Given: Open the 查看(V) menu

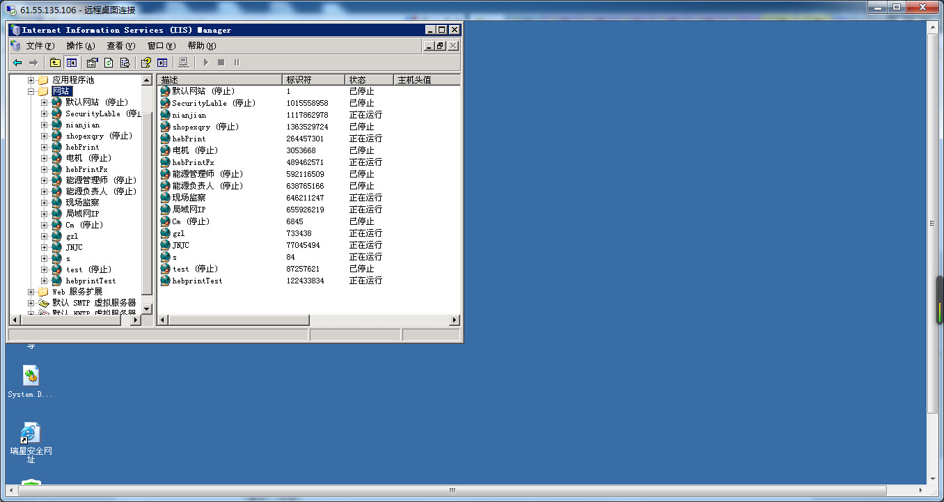Looking at the screenshot, I should click(121, 46).
